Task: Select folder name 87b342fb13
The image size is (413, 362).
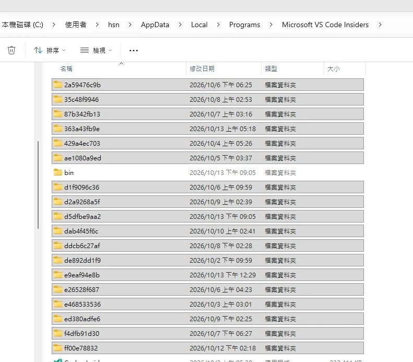Action: click(82, 114)
